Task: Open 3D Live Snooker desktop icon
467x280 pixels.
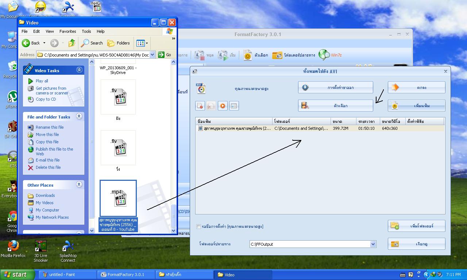Action: (41, 251)
